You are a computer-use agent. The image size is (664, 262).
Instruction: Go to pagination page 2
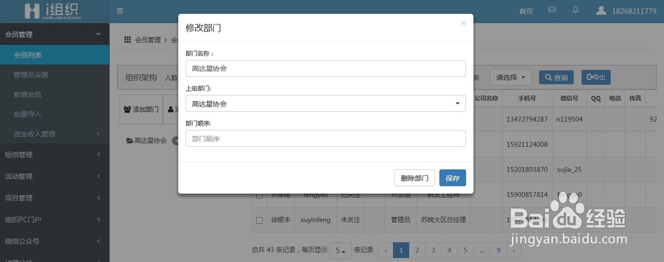(x=417, y=250)
